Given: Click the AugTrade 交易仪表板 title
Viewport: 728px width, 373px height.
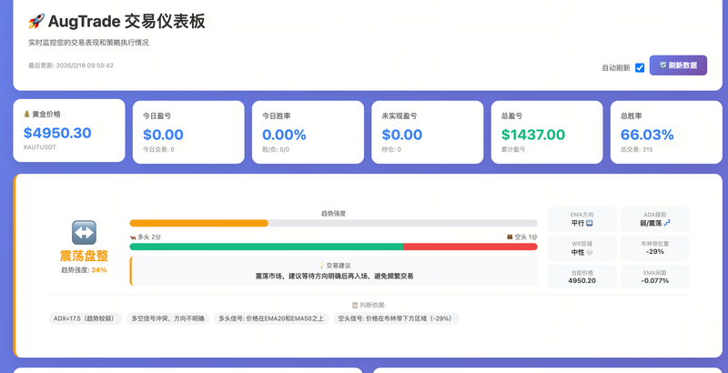Looking at the screenshot, I should point(126,21).
